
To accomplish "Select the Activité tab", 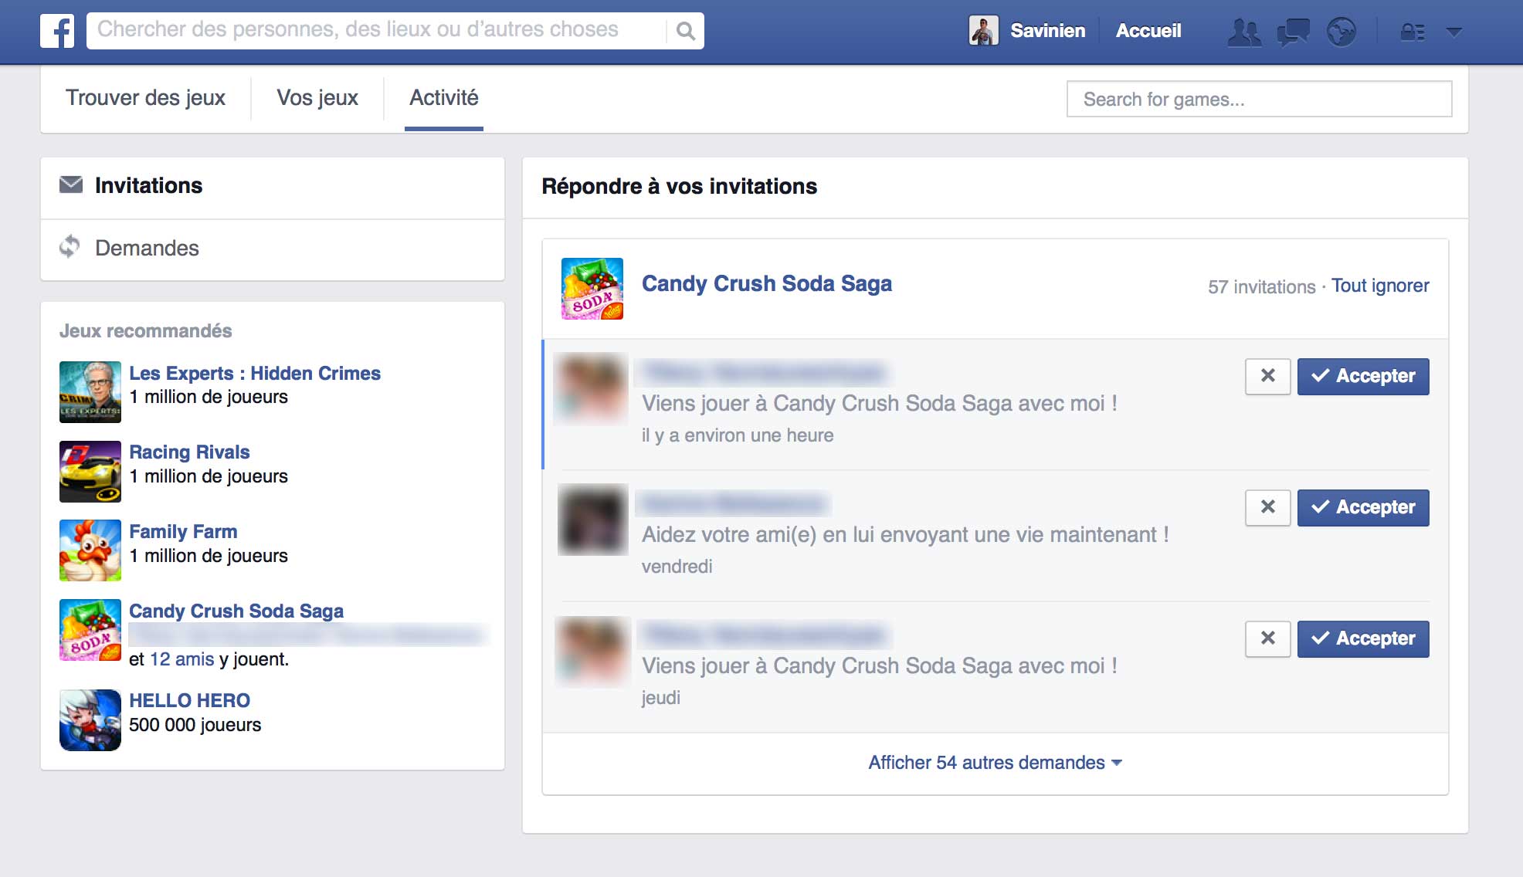I will click(444, 98).
